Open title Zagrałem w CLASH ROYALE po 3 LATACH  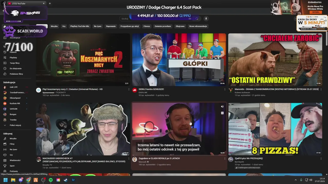[x=159, y=158]
